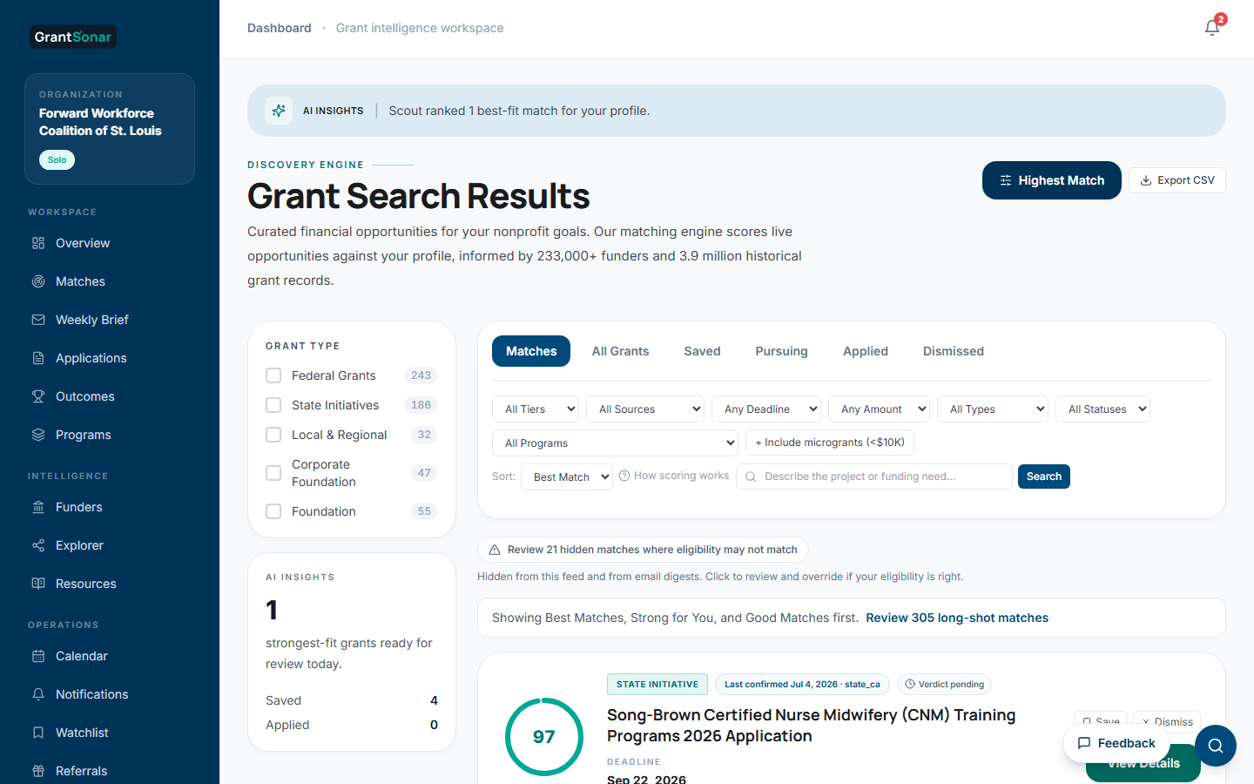
Task: Click the Funders bank icon
Action: [38, 507]
